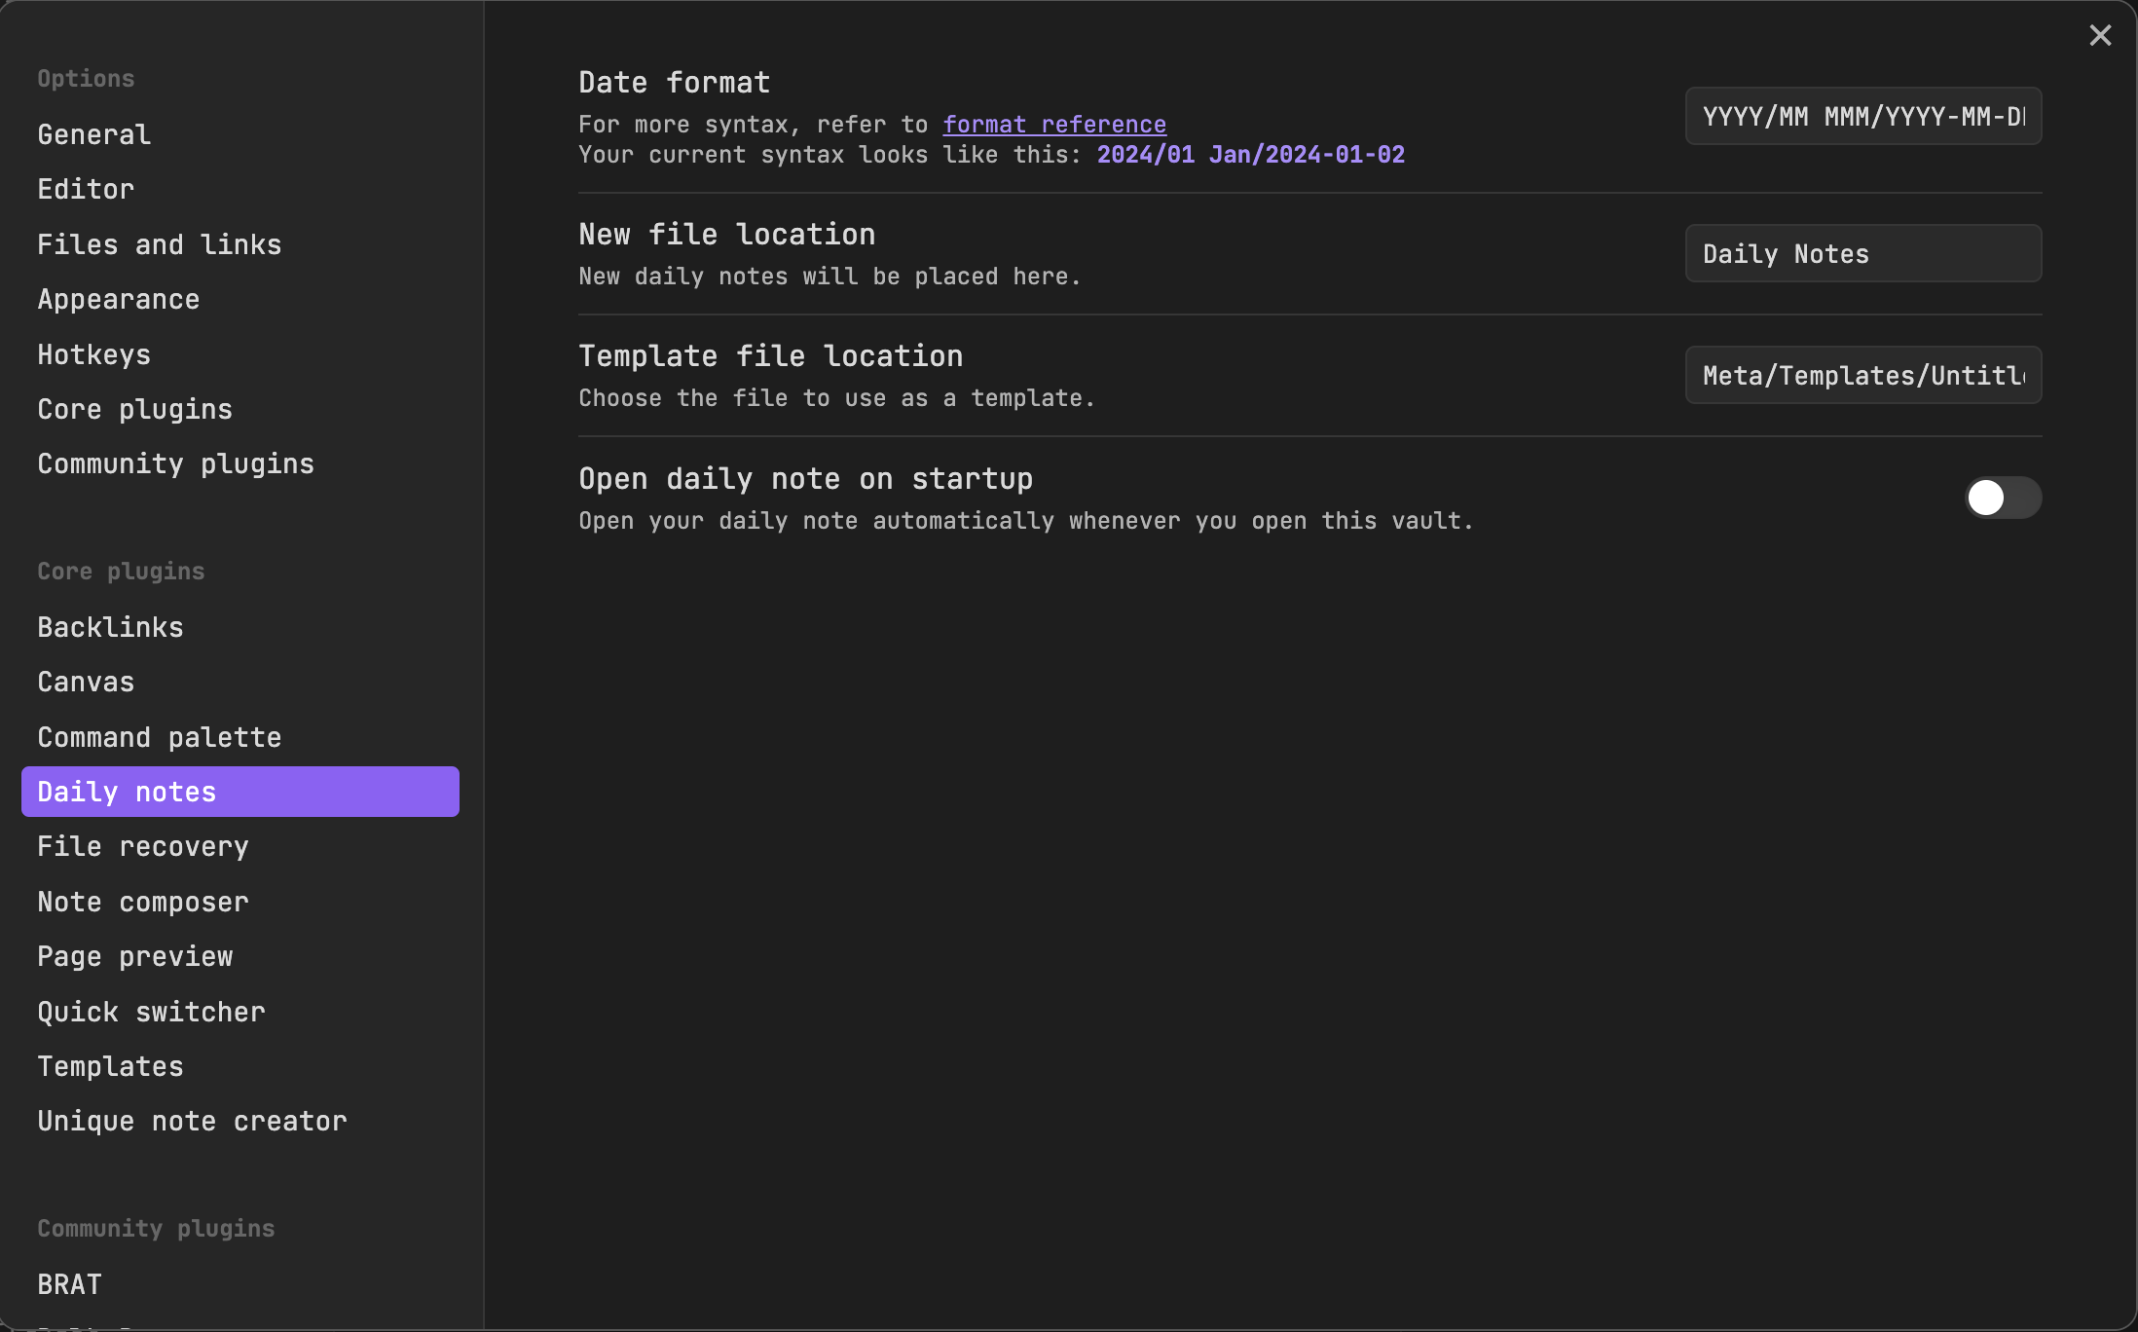Click the Template file location field
Viewport: 2138px width, 1332px height.
point(1862,376)
